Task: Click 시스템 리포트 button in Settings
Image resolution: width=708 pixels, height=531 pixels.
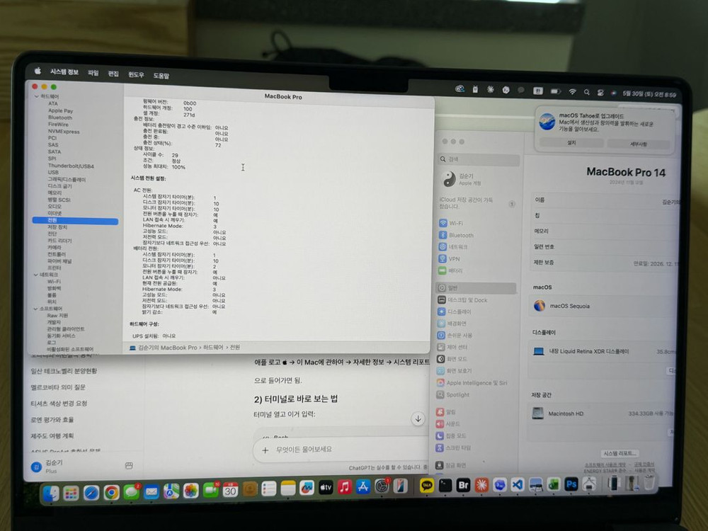Action: pyautogui.click(x=620, y=453)
